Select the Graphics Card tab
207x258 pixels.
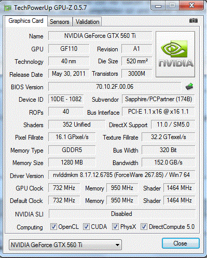(26, 21)
